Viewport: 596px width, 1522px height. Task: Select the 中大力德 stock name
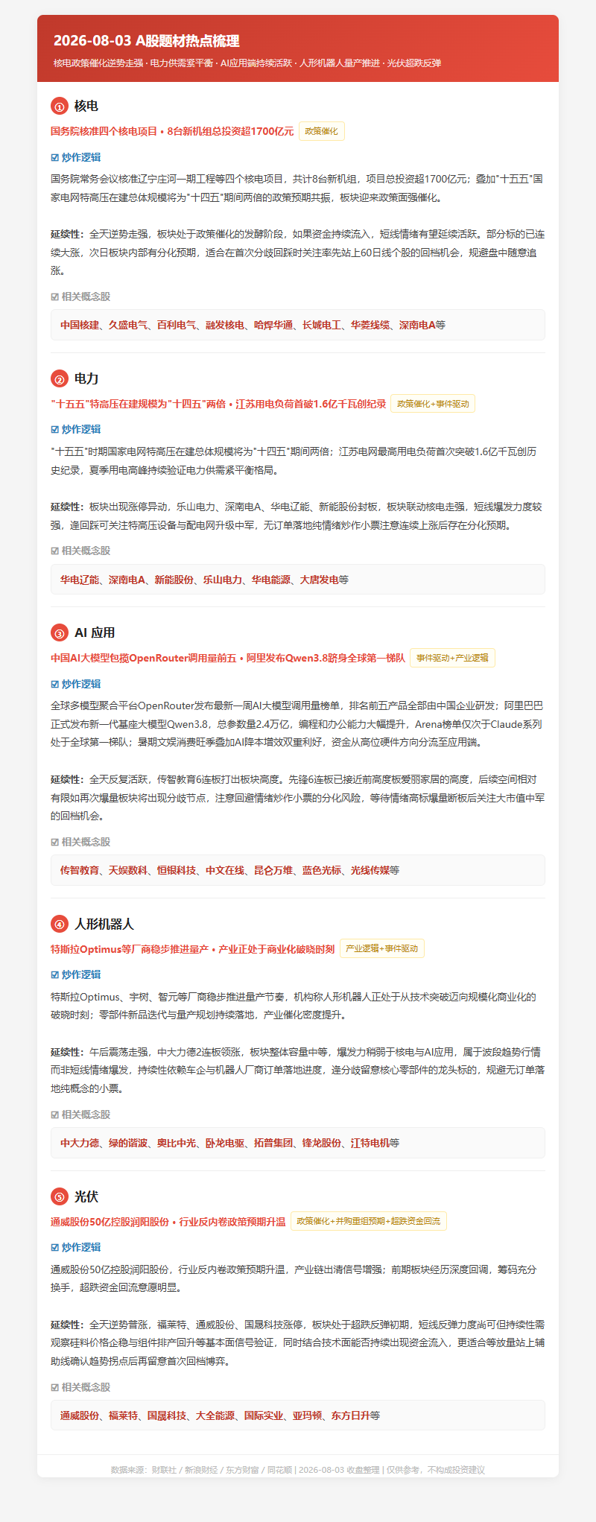point(80,1143)
